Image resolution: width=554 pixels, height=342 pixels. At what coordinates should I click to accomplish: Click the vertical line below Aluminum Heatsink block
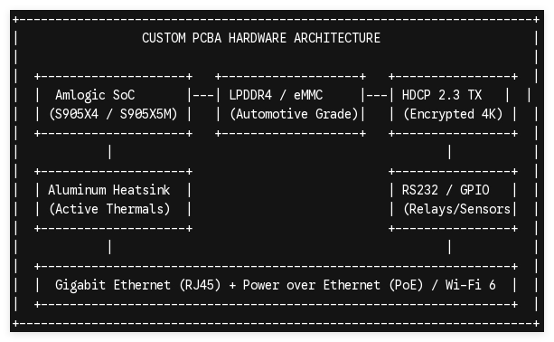click(x=110, y=247)
